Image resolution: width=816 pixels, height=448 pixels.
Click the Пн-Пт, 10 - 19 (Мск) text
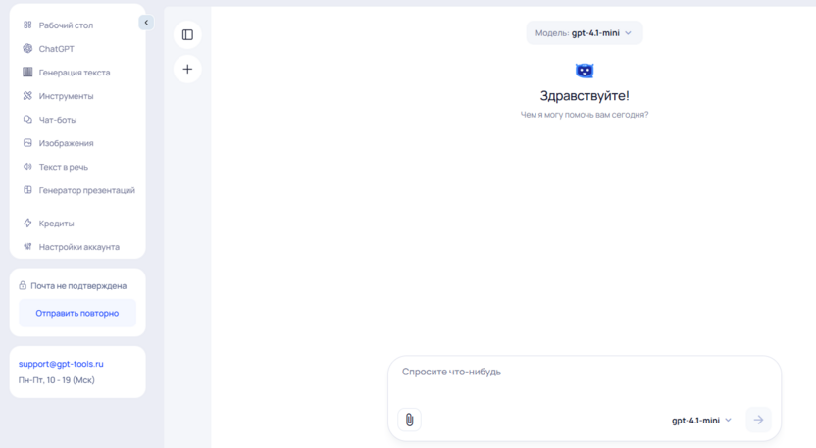tap(57, 379)
